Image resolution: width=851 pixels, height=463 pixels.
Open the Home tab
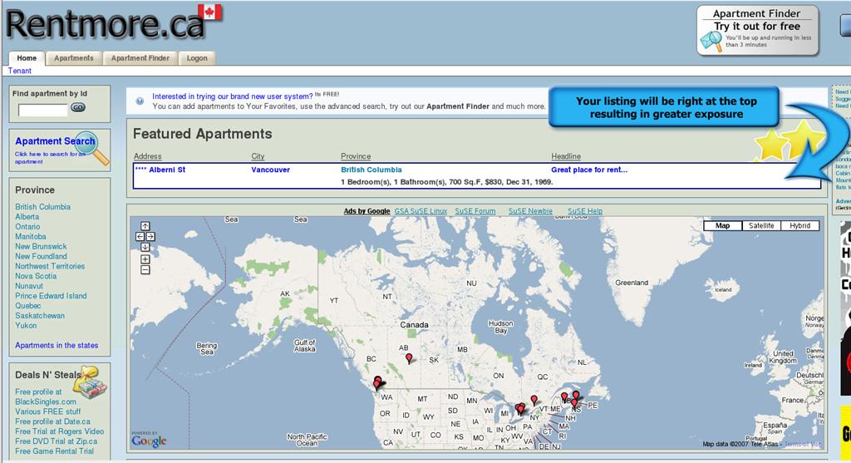coord(27,58)
